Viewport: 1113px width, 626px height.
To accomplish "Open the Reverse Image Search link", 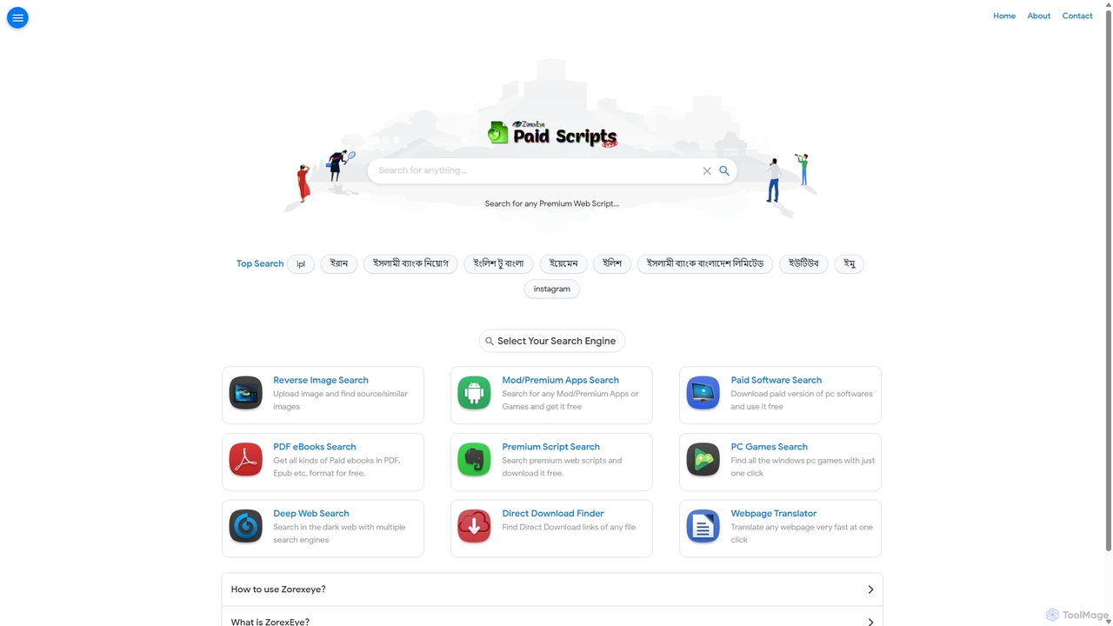I will [321, 380].
